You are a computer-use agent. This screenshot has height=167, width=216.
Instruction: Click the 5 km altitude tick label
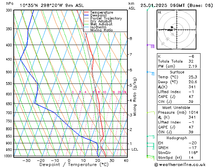[131, 85]
